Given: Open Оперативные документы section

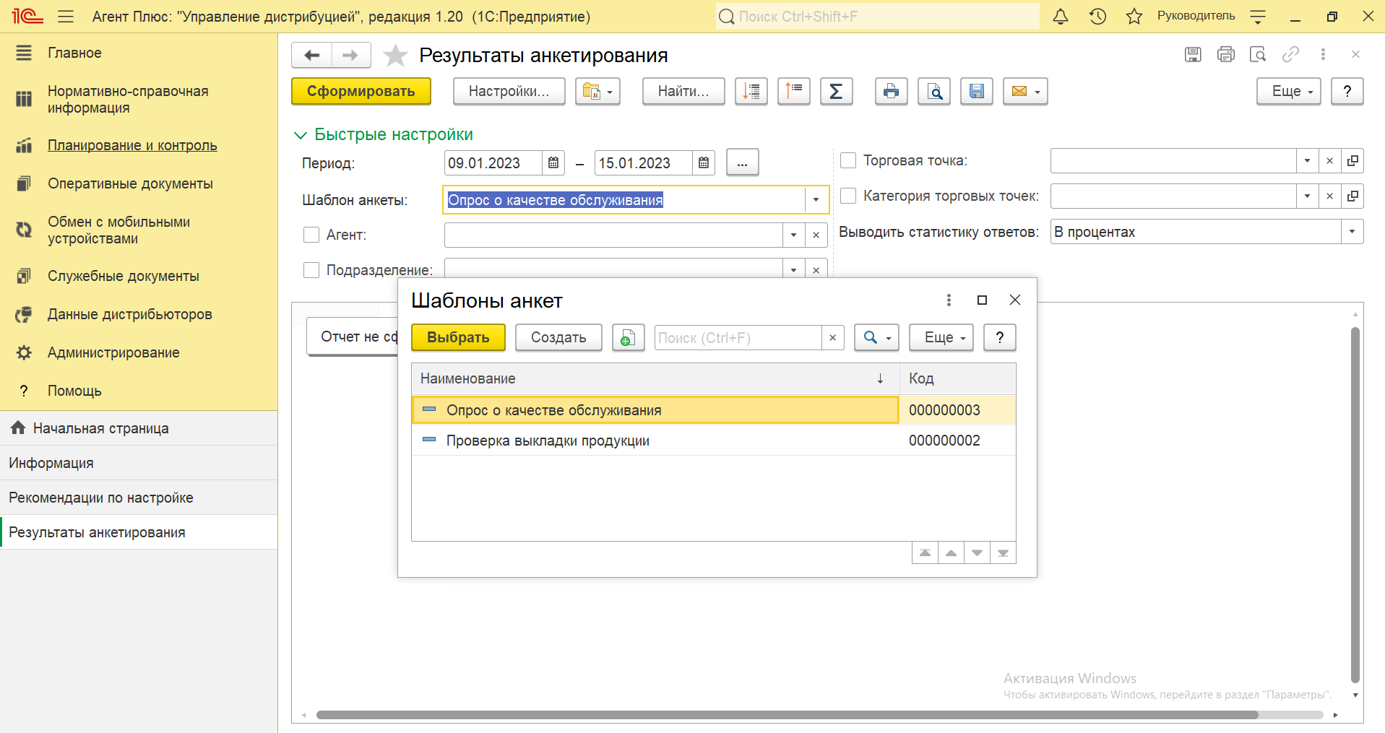Looking at the screenshot, I should tap(130, 183).
